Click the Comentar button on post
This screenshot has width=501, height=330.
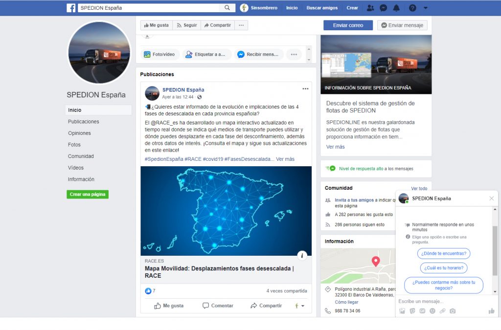point(218,306)
